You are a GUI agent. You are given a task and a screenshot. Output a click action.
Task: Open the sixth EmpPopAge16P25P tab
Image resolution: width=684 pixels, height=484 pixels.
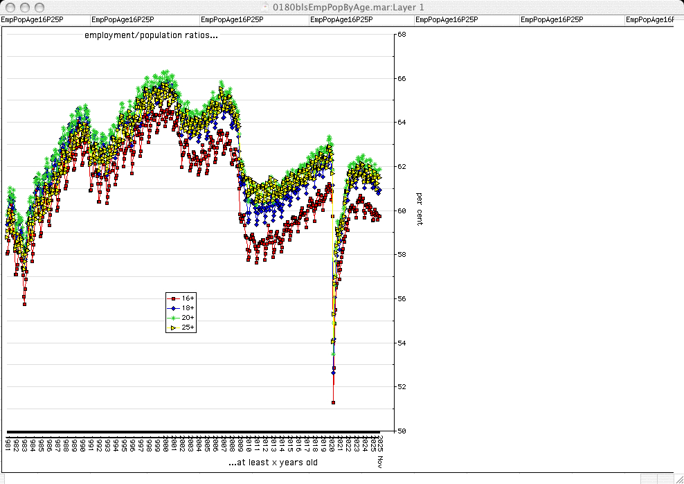551,20
